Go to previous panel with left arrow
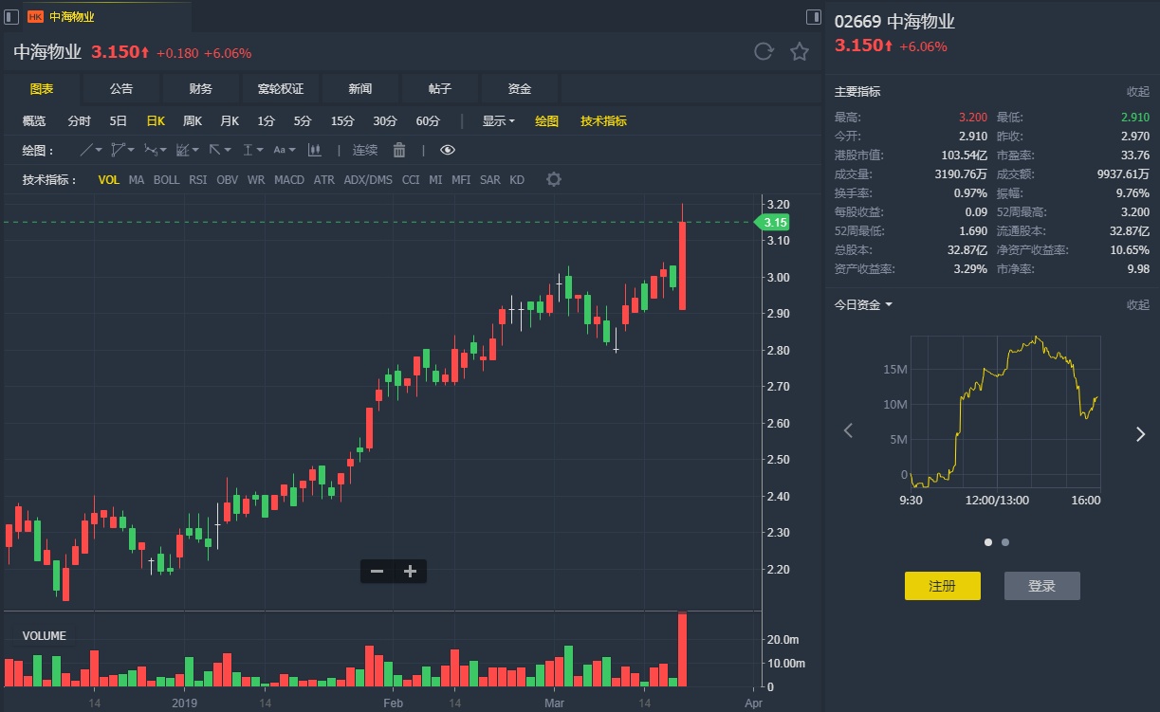This screenshot has height=712, width=1160. pyautogui.click(x=848, y=431)
